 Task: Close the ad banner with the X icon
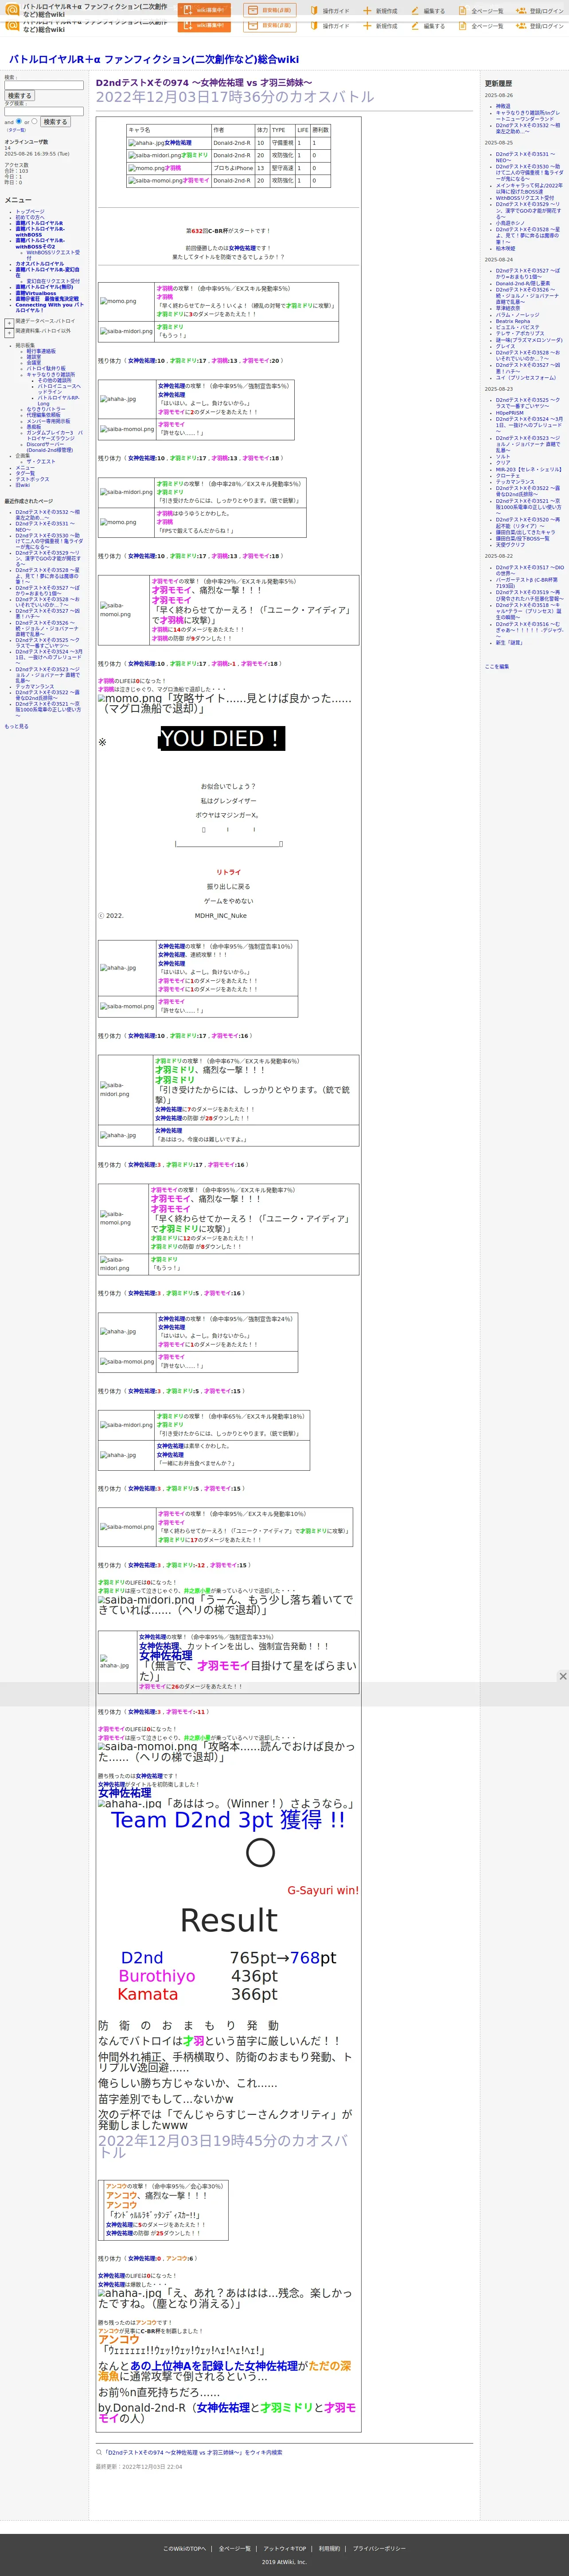pyautogui.click(x=562, y=1676)
